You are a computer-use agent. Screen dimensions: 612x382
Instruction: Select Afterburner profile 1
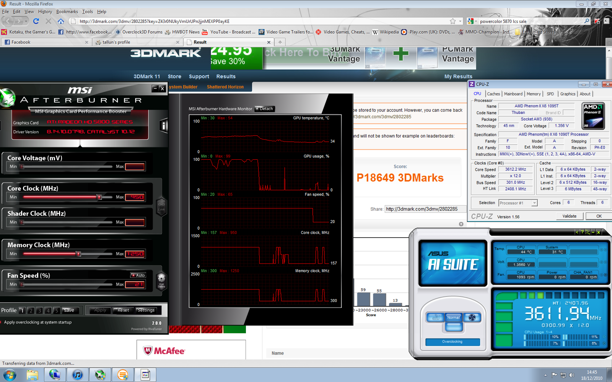pyautogui.click(x=22, y=311)
